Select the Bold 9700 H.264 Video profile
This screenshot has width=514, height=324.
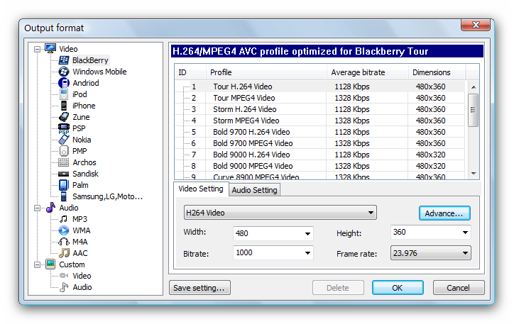coord(319,132)
